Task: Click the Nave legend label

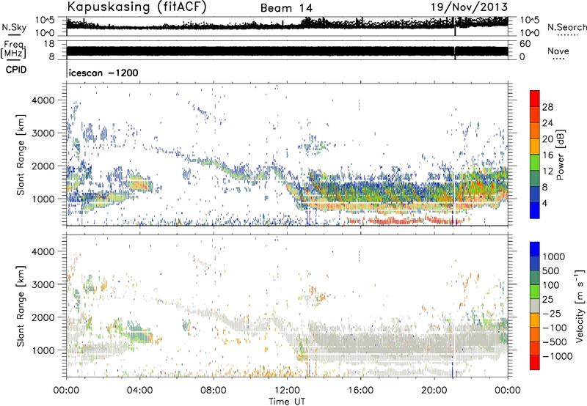Action: pyautogui.click(x=558, y=51)
